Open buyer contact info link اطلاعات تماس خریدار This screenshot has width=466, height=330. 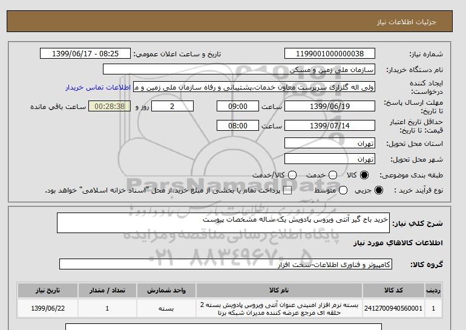click(x=98, y=88)
